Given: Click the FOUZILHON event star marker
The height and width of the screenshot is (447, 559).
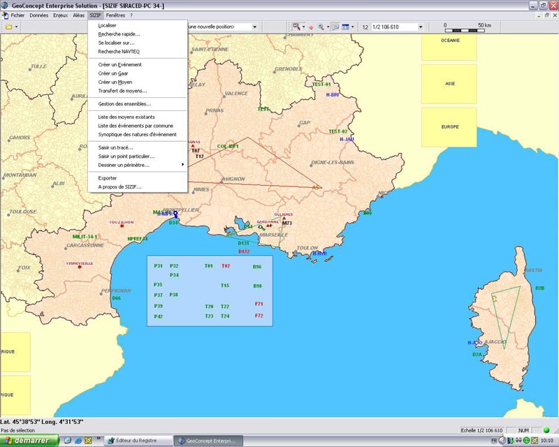Looking at the screenshot, I should pos(122,226).
